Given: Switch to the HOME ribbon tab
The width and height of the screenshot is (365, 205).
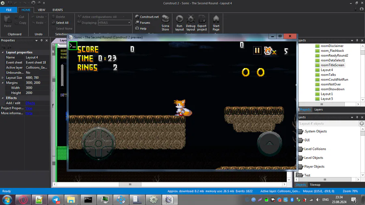Looking at the screenshot, I should 26,10.
